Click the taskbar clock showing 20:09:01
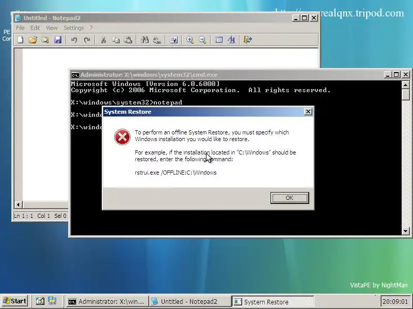The height and width of the screenshot is (309, 413). [x=395, y=301]
